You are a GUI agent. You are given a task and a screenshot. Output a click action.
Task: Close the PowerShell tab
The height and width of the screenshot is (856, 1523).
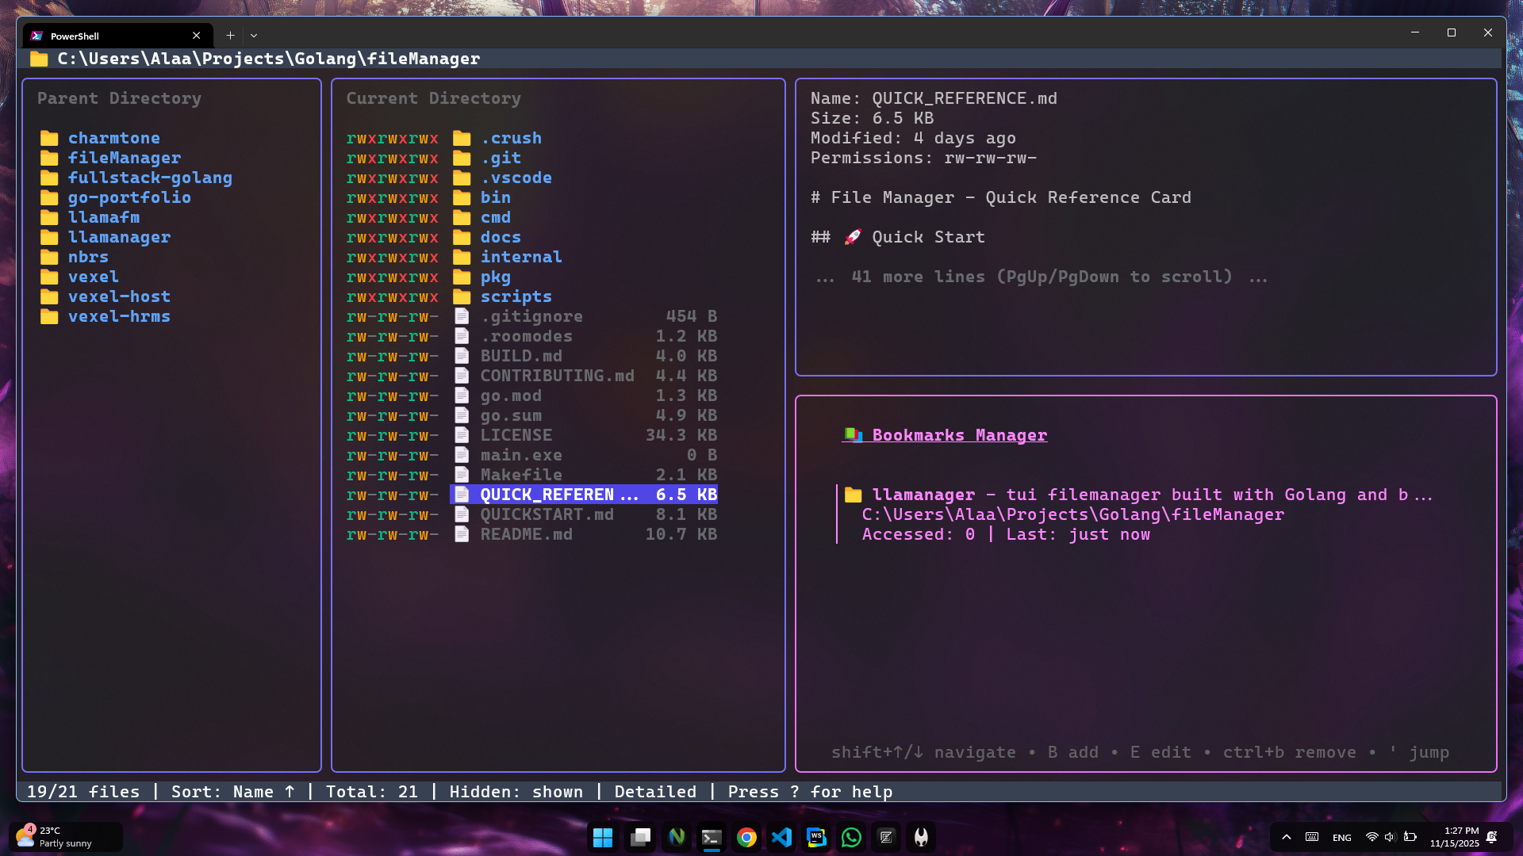[x=197, y=36]
